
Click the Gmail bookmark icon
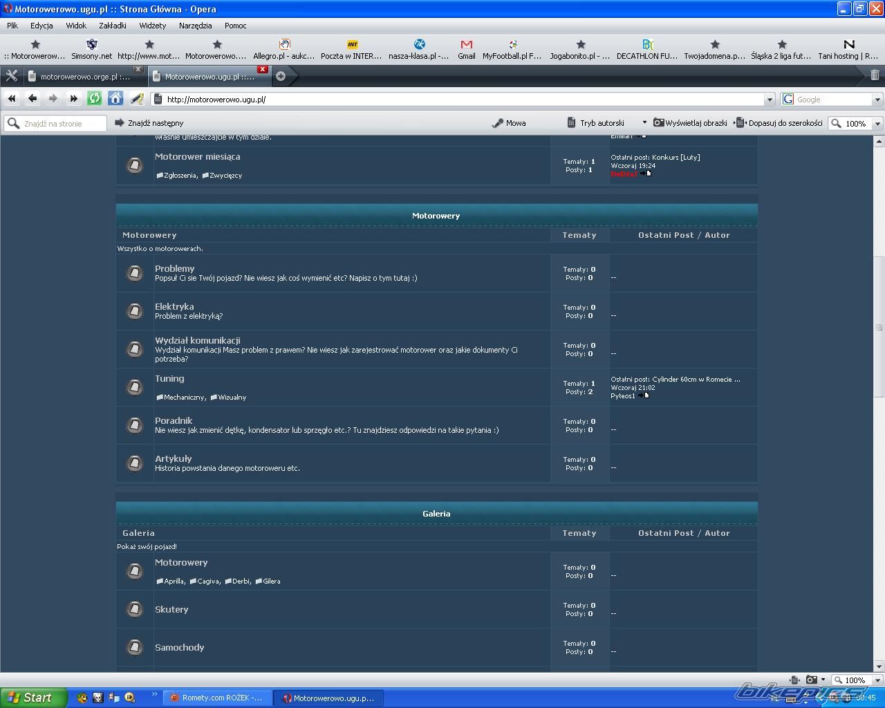[x=466, y=49]
